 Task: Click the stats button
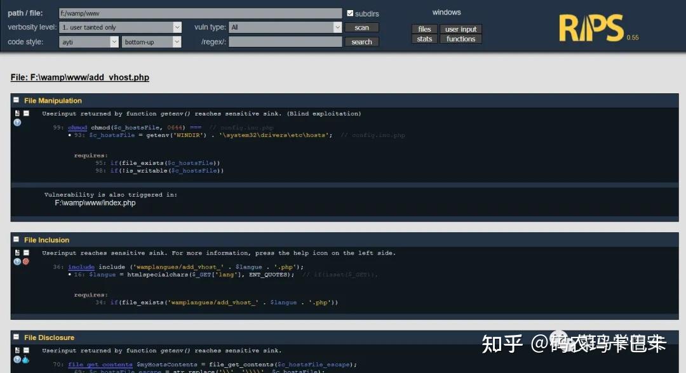pyautogui.click(x=424, y=38)
